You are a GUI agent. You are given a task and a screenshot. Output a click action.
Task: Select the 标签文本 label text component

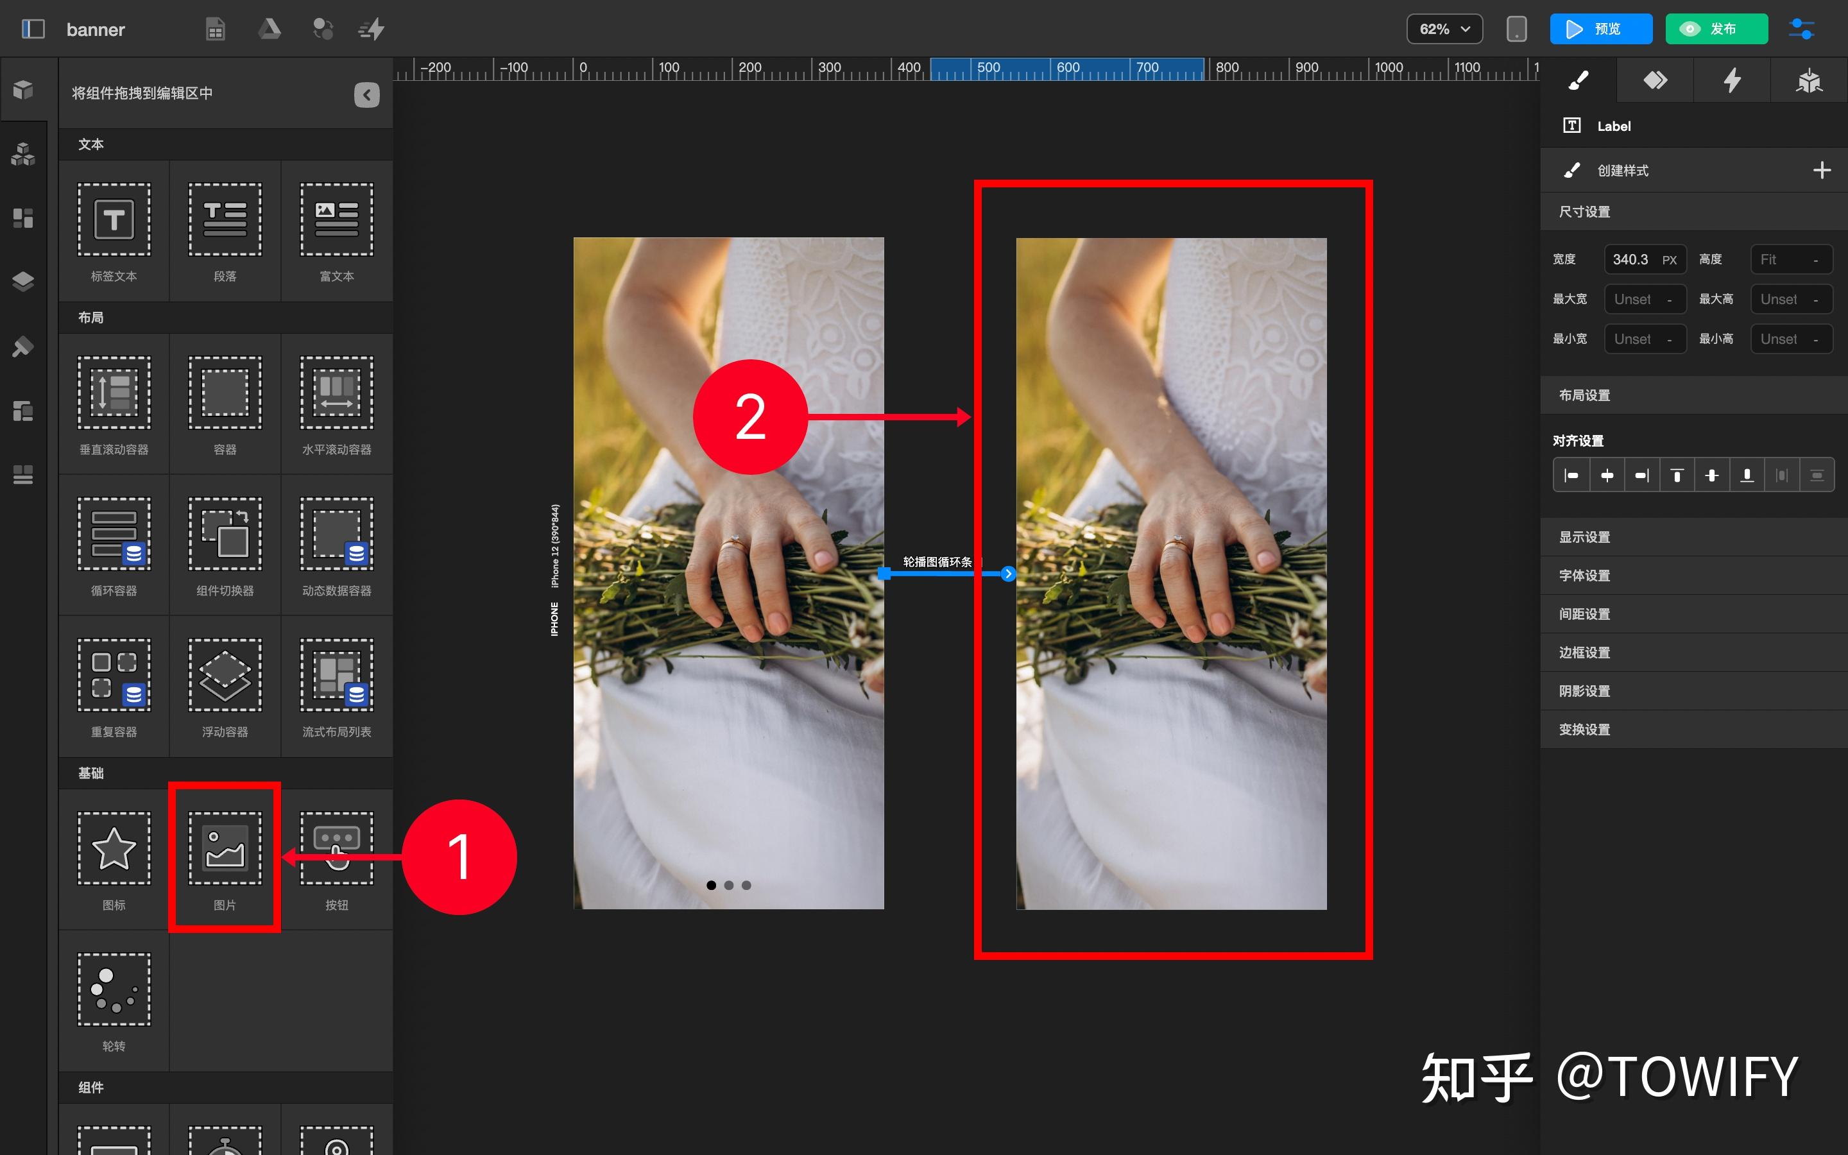point(114,230)
